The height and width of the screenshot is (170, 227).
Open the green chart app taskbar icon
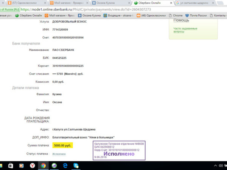point(54,165)
